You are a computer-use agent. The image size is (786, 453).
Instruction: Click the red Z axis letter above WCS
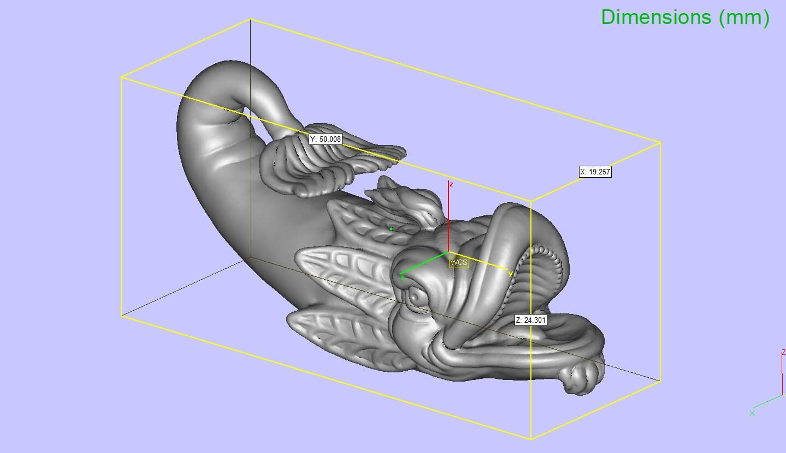point(451,185)
